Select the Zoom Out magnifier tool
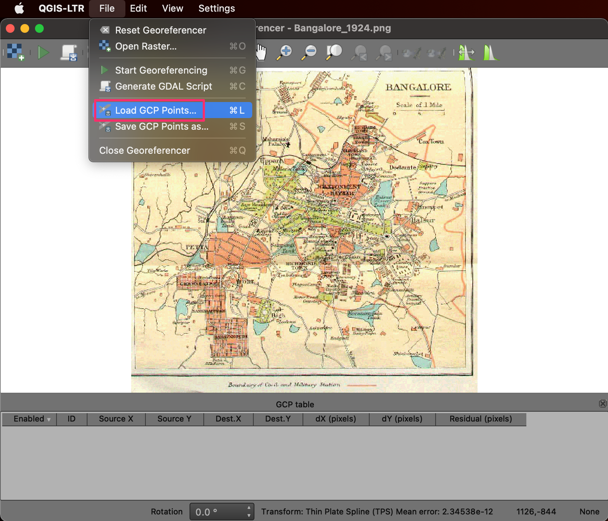 [x=309, y=52]
